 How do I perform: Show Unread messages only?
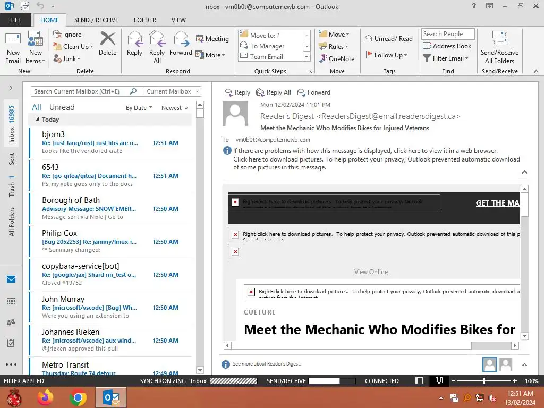click(x=62, y=107)
